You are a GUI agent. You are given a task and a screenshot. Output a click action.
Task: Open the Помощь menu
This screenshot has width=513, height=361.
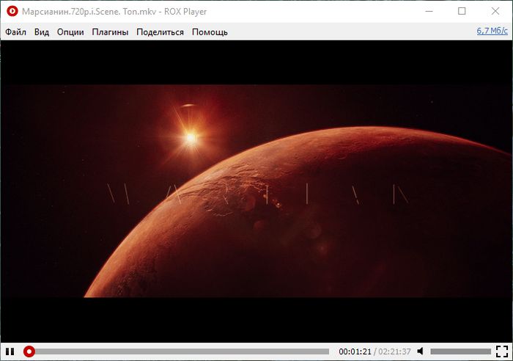pos(210,32)
